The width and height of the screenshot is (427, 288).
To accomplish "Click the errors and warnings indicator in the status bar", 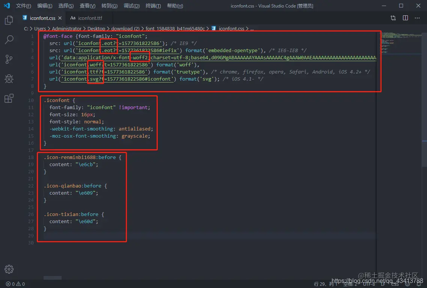I will [x=15, y=284].
